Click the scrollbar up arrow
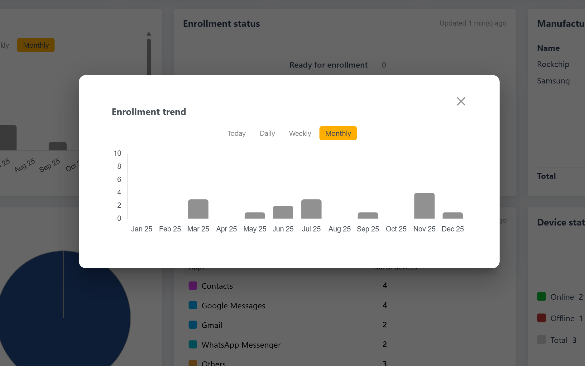585x366 pixels. click(x=149, y=34)
